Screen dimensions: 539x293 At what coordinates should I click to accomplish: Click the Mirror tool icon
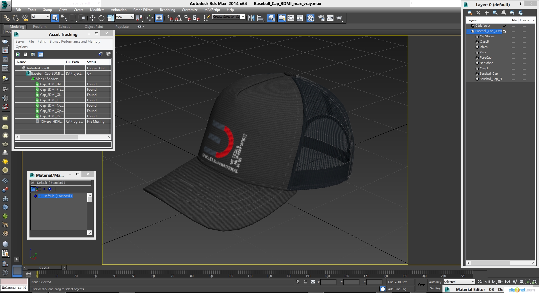pos(251,18)
